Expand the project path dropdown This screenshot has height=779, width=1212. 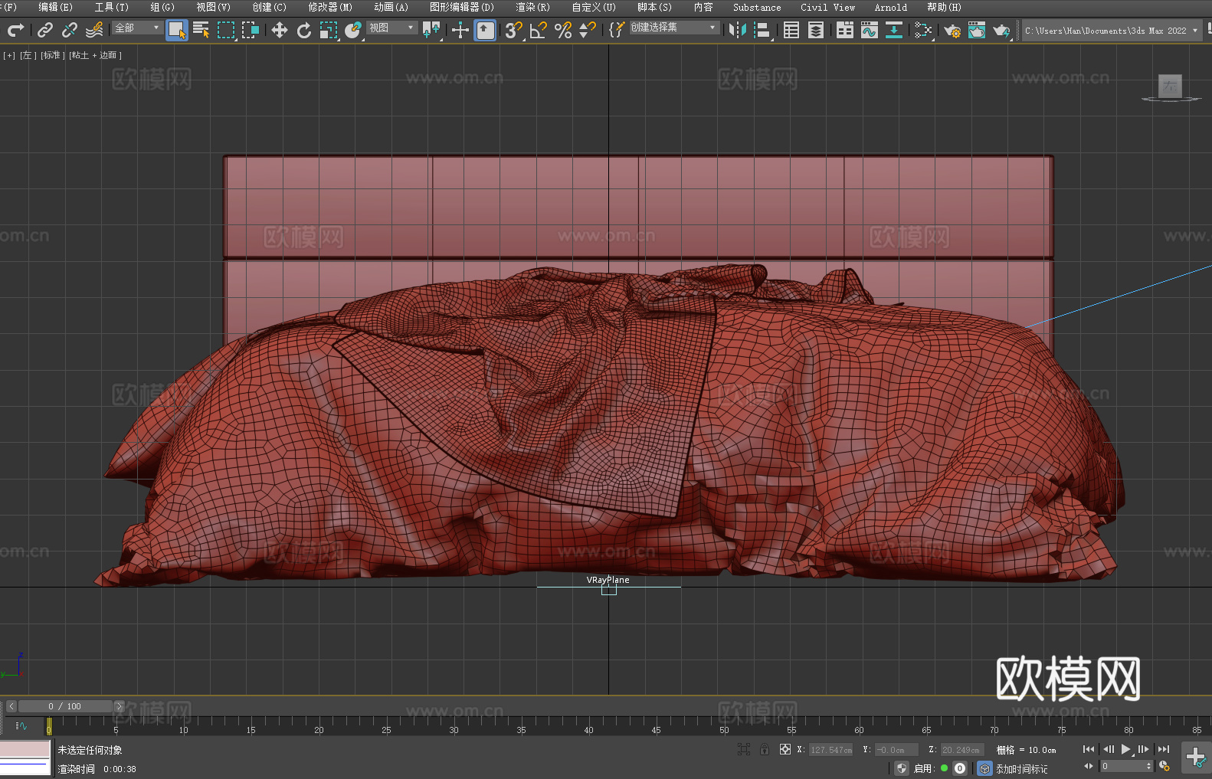(1194, 31)
